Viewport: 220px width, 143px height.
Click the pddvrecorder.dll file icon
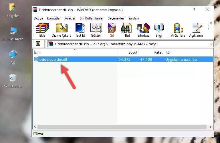coord(36,59)
